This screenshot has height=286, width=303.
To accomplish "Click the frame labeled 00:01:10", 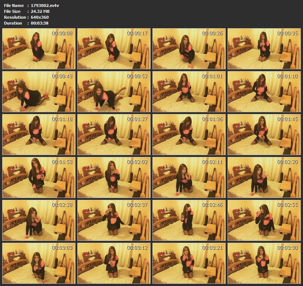I will point(264,92).
